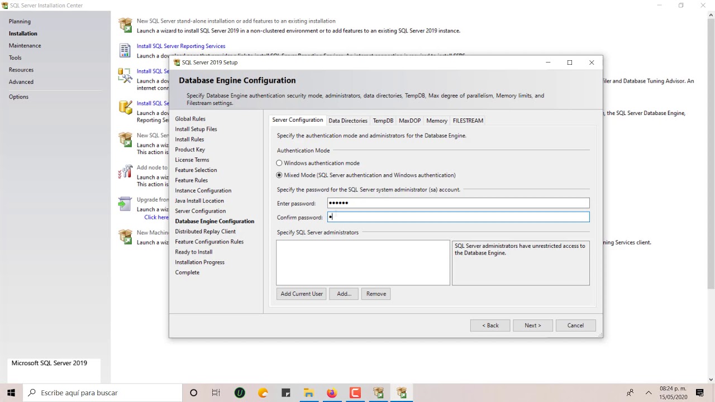This screenshot has width=715, height=402.
Task: Go to the MaxDOP tab
Action: click(409, 121)
